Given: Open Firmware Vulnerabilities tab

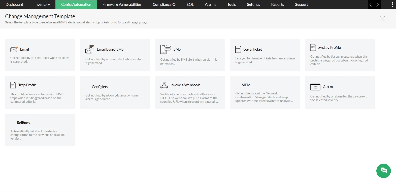Looking at the screenshot, I should point(122,5).
